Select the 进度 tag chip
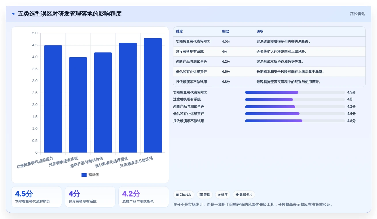This screenshot has height=219, width=377. [x=223, y=195]
